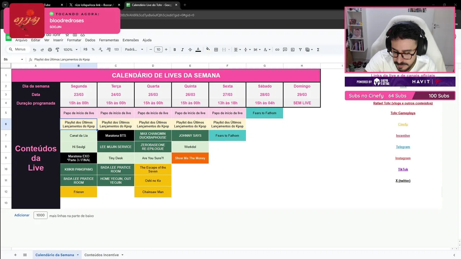The height and width of the screenshot is (259, 461).
Task: Click Adicionar to add more rows
Action: point(22,215)
